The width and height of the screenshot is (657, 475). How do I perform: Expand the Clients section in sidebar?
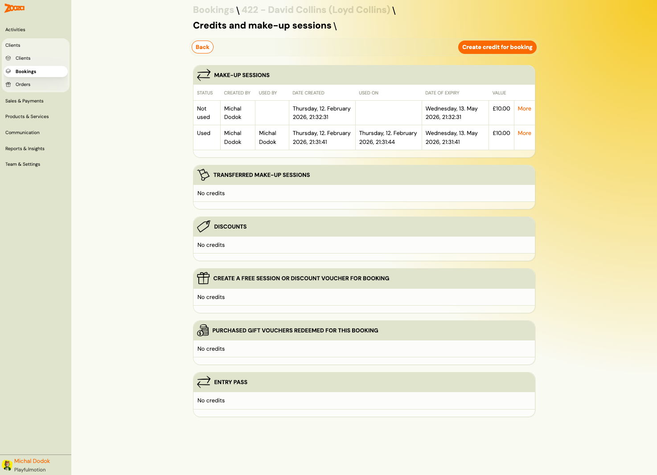(13, 45)
